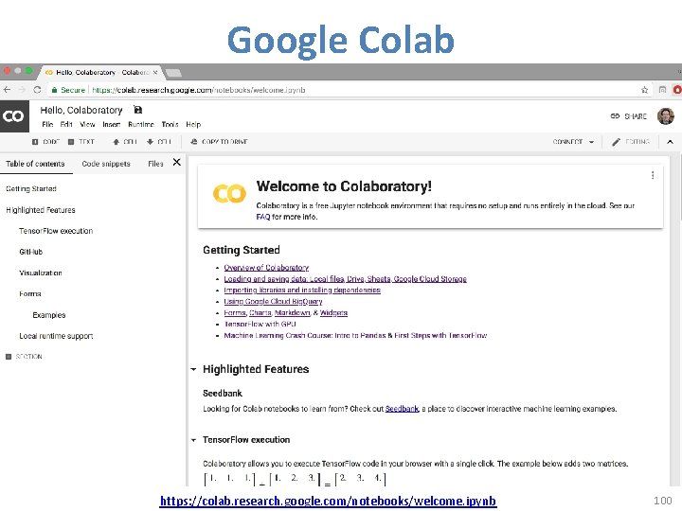Reload the page with the refresh icon
682x511 pixels.
tap(37, 90)
